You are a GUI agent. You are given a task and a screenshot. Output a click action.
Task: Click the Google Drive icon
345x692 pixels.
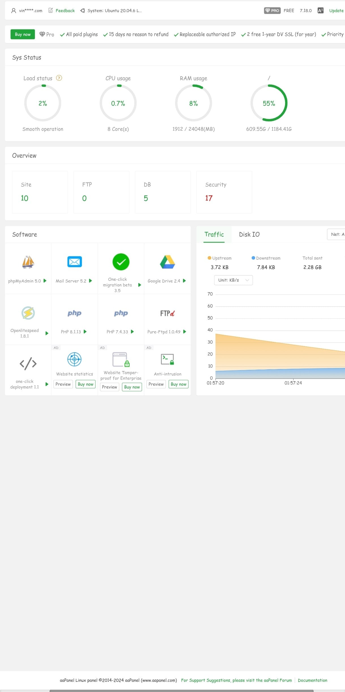click(x=167, y=262)
